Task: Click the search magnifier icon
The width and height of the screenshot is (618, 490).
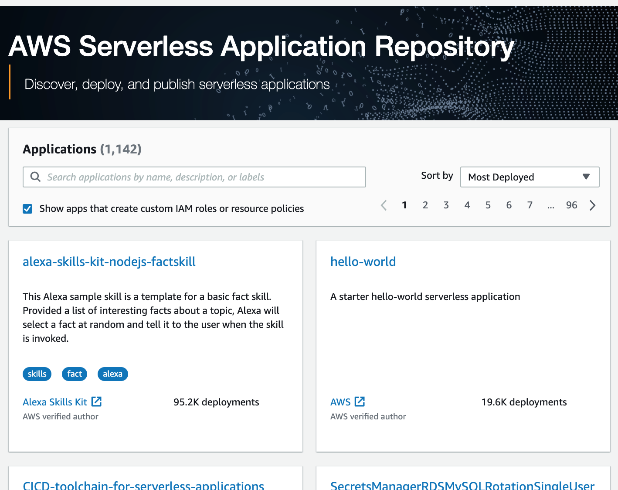Action: [x=35, y=177]
